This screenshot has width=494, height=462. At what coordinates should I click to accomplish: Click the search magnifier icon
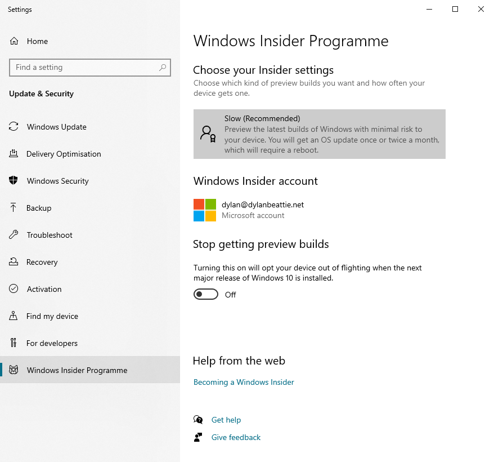click(x=163, y=67)
